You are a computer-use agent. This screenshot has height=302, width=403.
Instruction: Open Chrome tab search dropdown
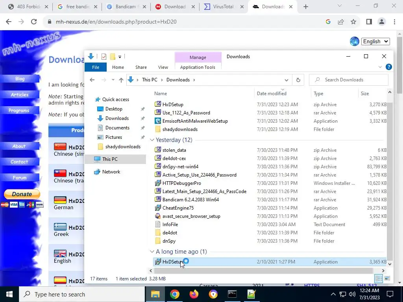tap(340, 6)
